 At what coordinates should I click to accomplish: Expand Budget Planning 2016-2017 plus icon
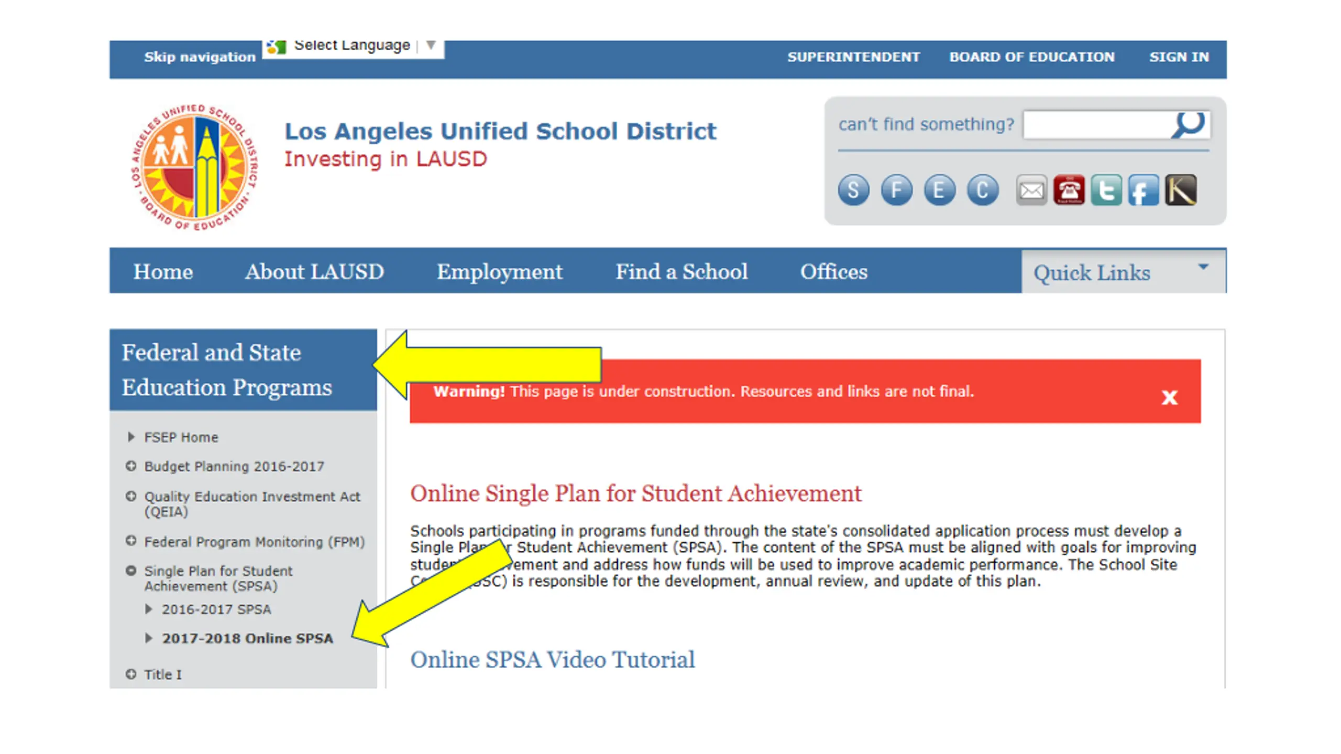click(131, 466)
